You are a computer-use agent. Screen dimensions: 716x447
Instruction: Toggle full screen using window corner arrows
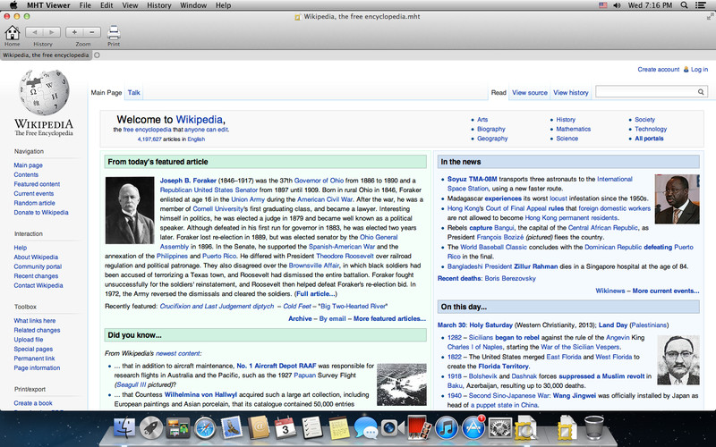pyautogui.click(x=710, y=16)
